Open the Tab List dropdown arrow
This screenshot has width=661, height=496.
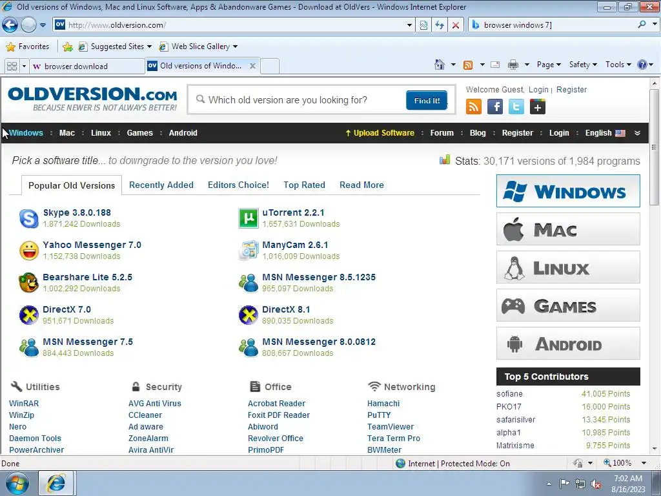[24, 67]
